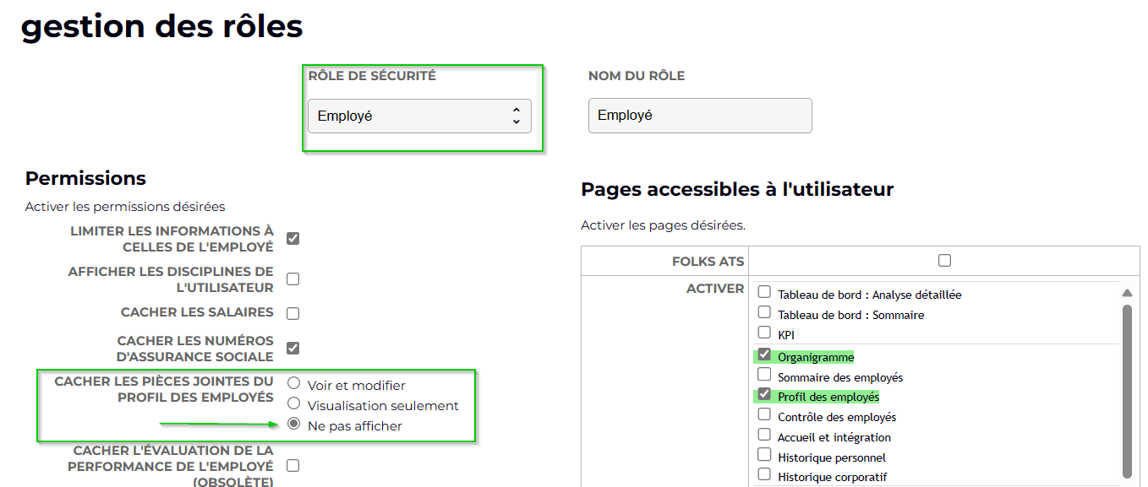Check the Cacher les salaires box
This screenshot has width=1148, height=487.
pos(292,314)
